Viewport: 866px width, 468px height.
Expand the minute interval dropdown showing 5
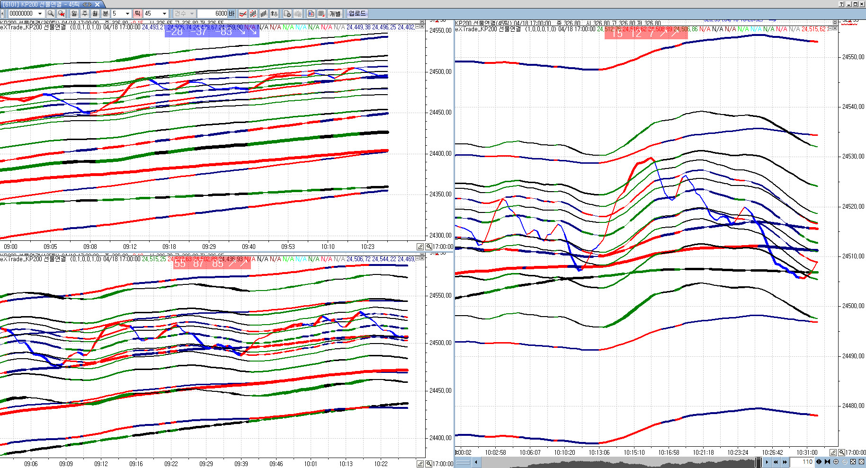tap(127, 14)
